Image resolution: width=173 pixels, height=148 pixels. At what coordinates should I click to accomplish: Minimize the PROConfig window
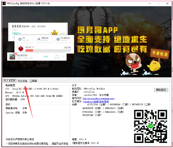[149, 3]
